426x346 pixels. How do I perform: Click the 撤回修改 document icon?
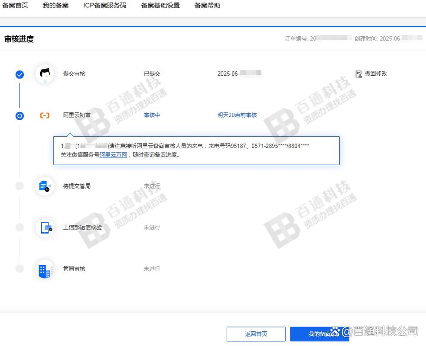[359, 74]
